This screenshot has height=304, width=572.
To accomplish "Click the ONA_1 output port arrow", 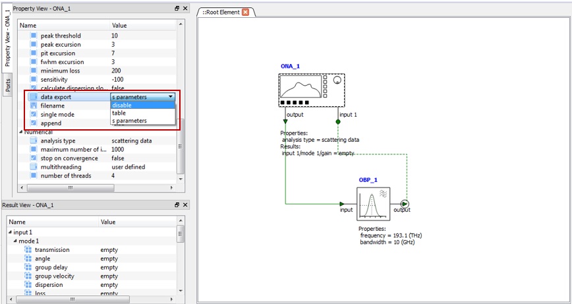I will tap(285, 121).
